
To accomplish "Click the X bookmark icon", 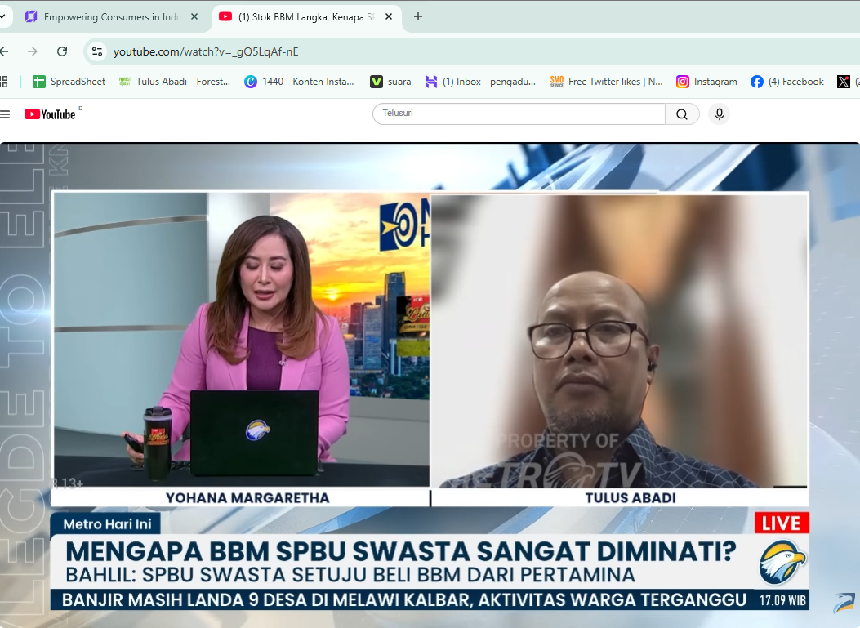I will [x=843, y=82].
